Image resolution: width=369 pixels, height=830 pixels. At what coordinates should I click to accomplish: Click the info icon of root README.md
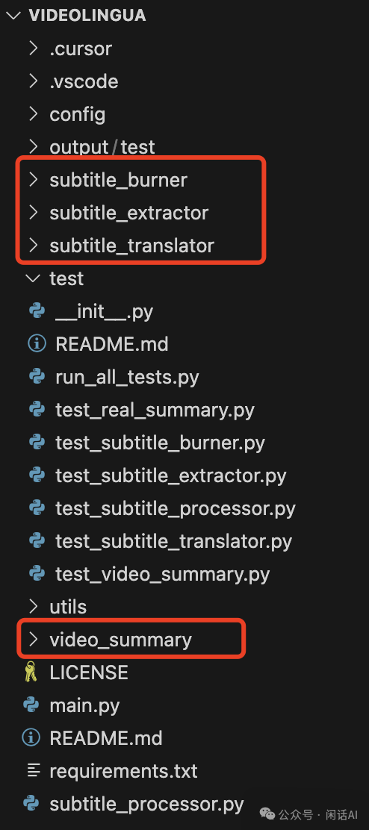(x=31, y=738)
